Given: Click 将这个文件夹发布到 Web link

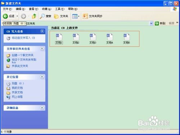Looking at the screenshot, I should point(24,61).
